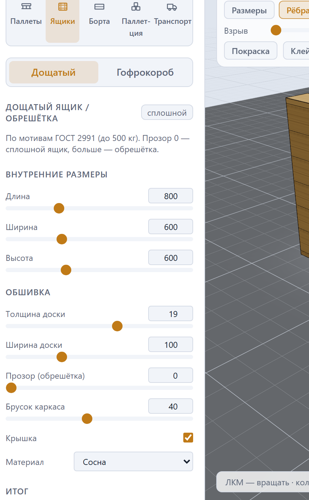Viewport: 309px width, 500px height.
Task: Click the Ширина доски slider handle
Action: coord(62,357)
